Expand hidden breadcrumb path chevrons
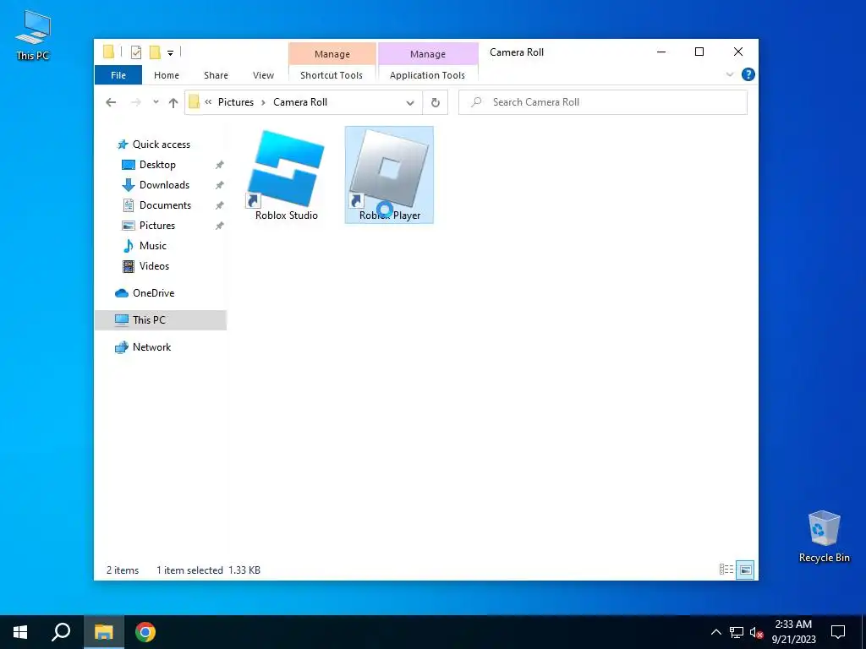 (208, 102)
